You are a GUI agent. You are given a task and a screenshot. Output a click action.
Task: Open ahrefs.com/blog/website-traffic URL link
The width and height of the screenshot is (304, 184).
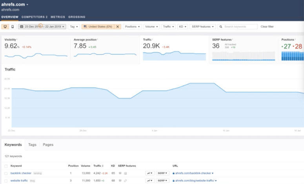pyautogui.click(x=195, y=180)
